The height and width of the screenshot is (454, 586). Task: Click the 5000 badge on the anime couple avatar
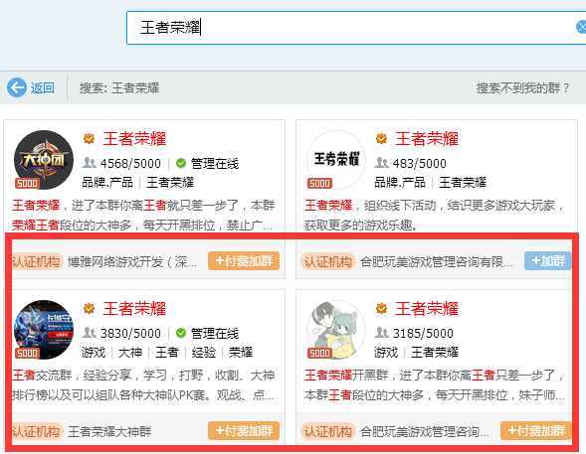[x=319, y=353]
